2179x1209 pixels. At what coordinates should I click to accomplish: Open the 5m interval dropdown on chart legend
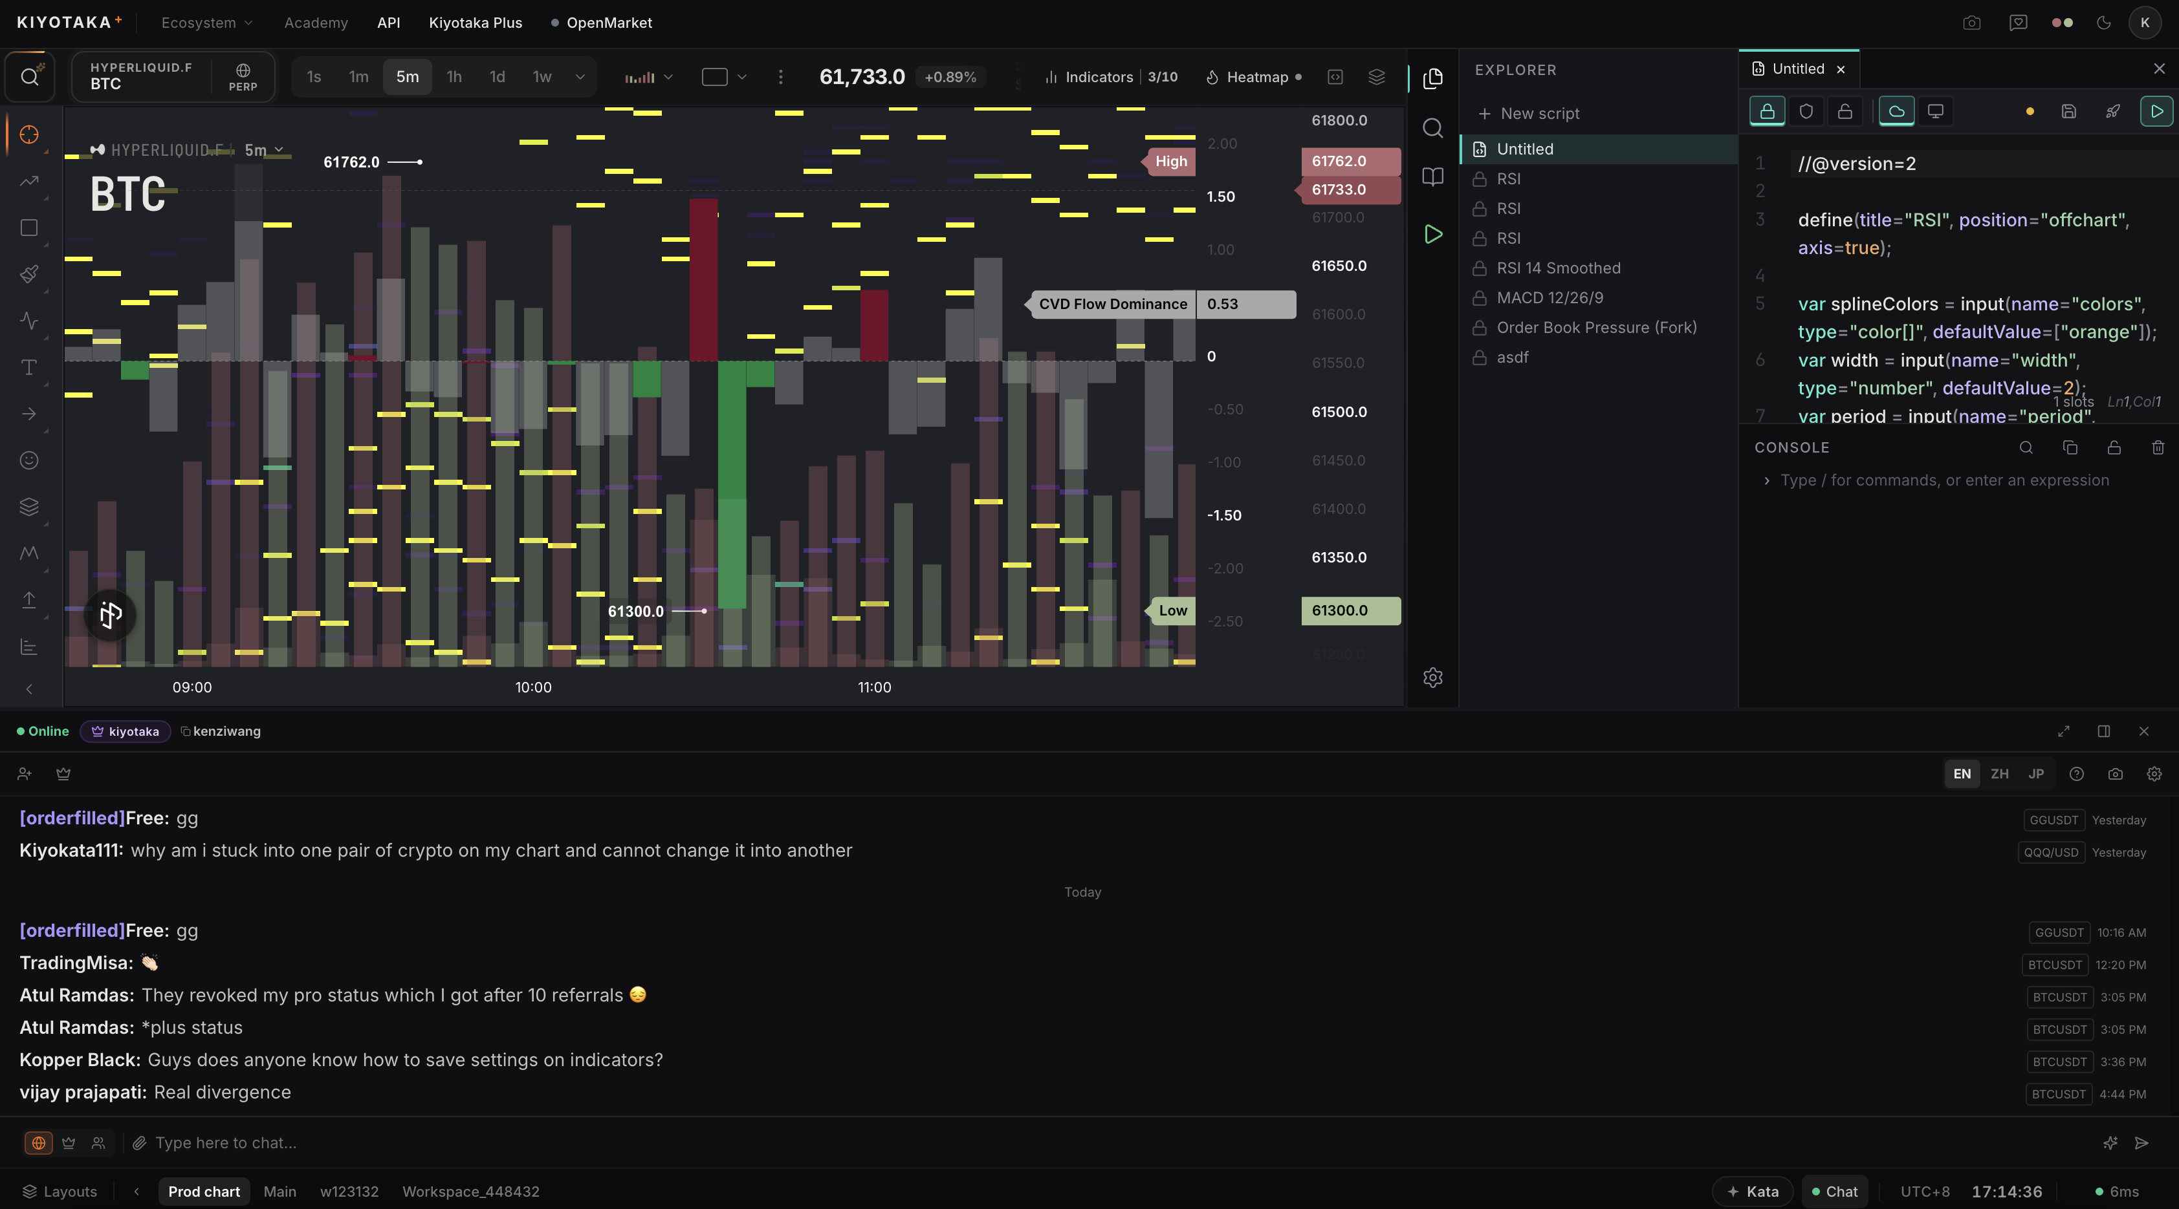pyautogui.click(x=264, y=149)
